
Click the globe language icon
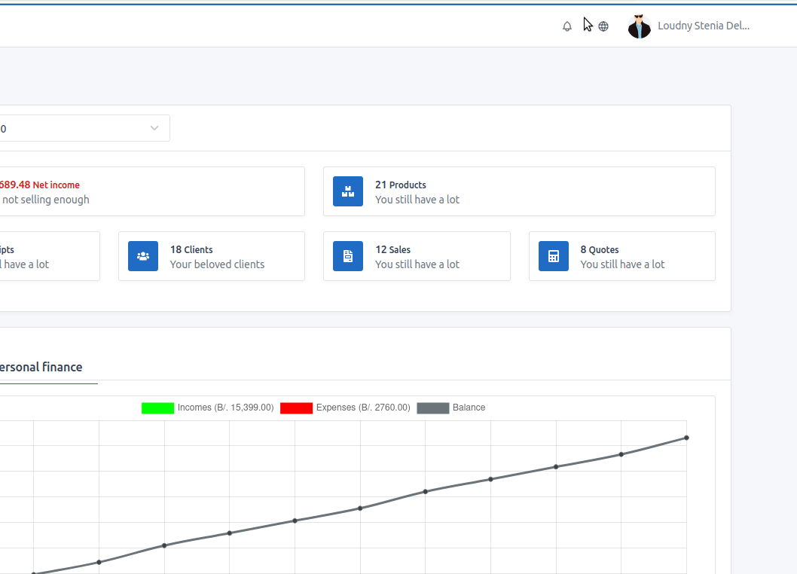click(x=603, y=26)
